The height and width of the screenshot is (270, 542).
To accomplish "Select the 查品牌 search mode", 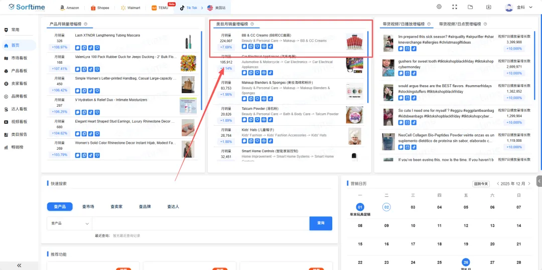I will (x=145, y=206).
